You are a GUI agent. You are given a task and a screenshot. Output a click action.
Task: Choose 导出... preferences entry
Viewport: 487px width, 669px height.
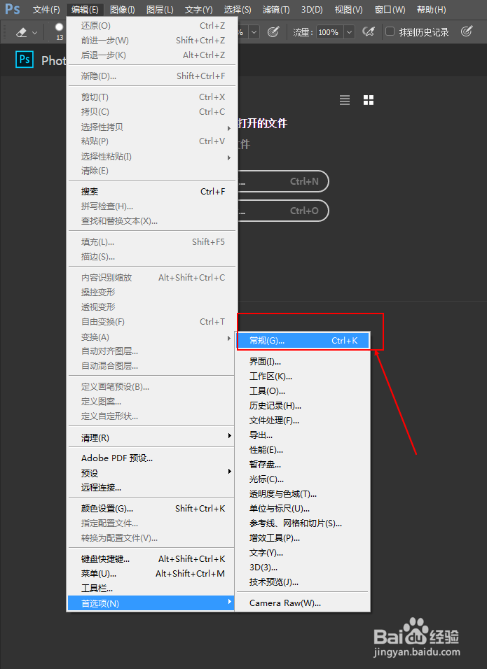coord(303,435)
